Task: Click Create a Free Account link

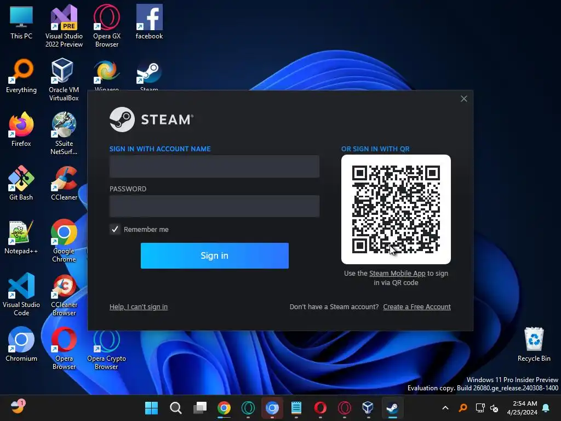Action: point(417,307)
